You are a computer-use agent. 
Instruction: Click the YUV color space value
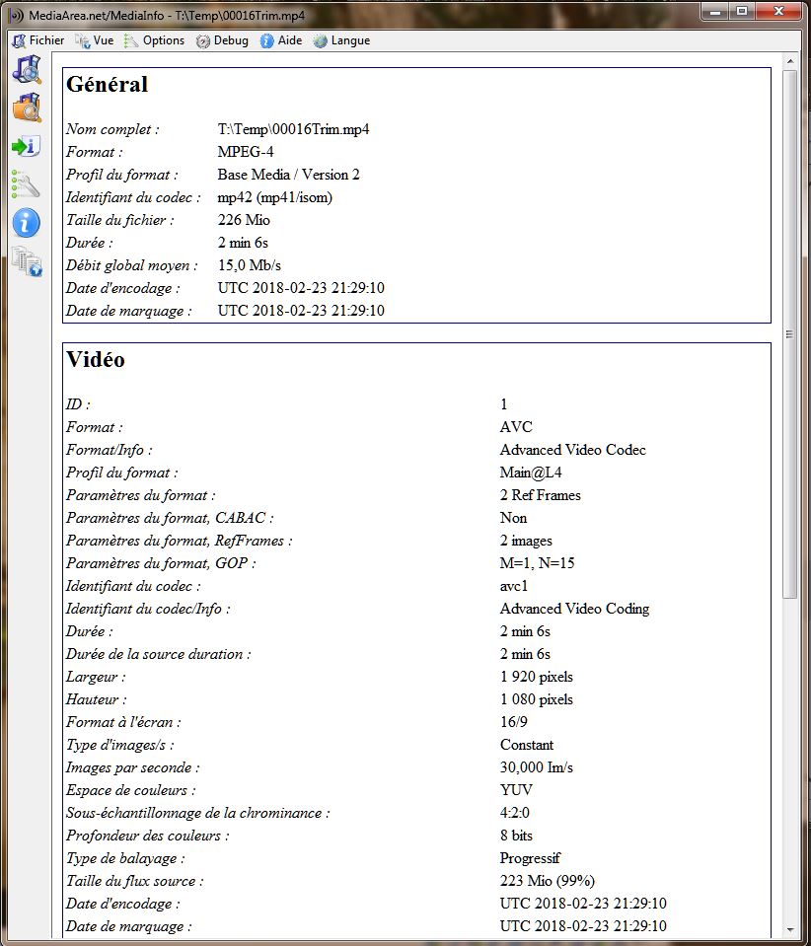pos(516,790)
